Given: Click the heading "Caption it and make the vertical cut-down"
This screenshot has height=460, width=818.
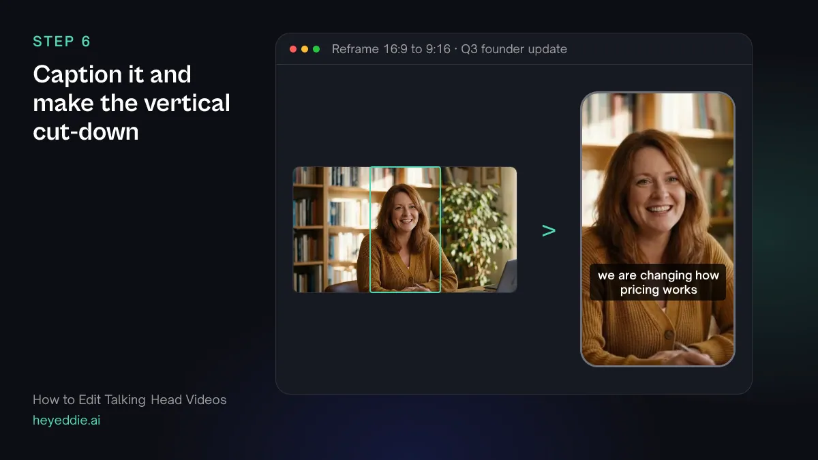Looking at the screenshot, I should pyautogui.click(x=132, y=103).
